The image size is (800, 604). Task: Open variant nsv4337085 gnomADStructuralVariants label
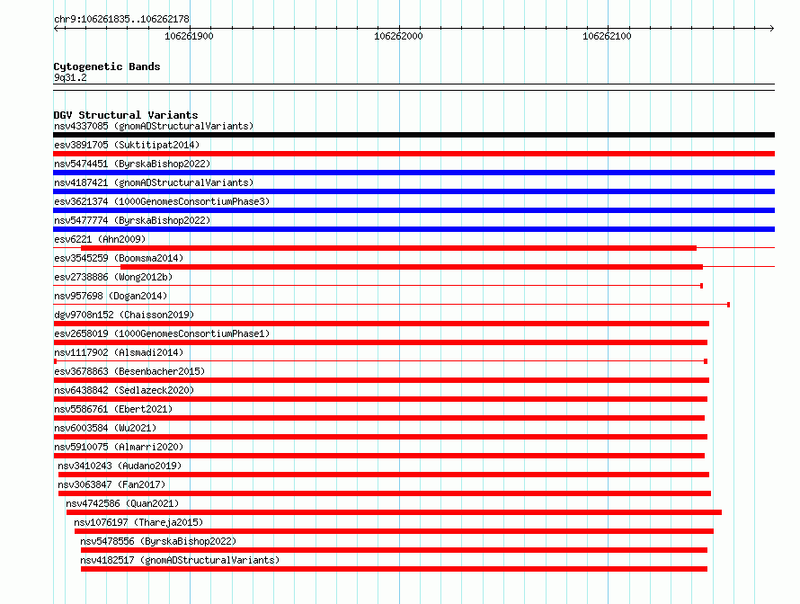[x=154, y=126]
